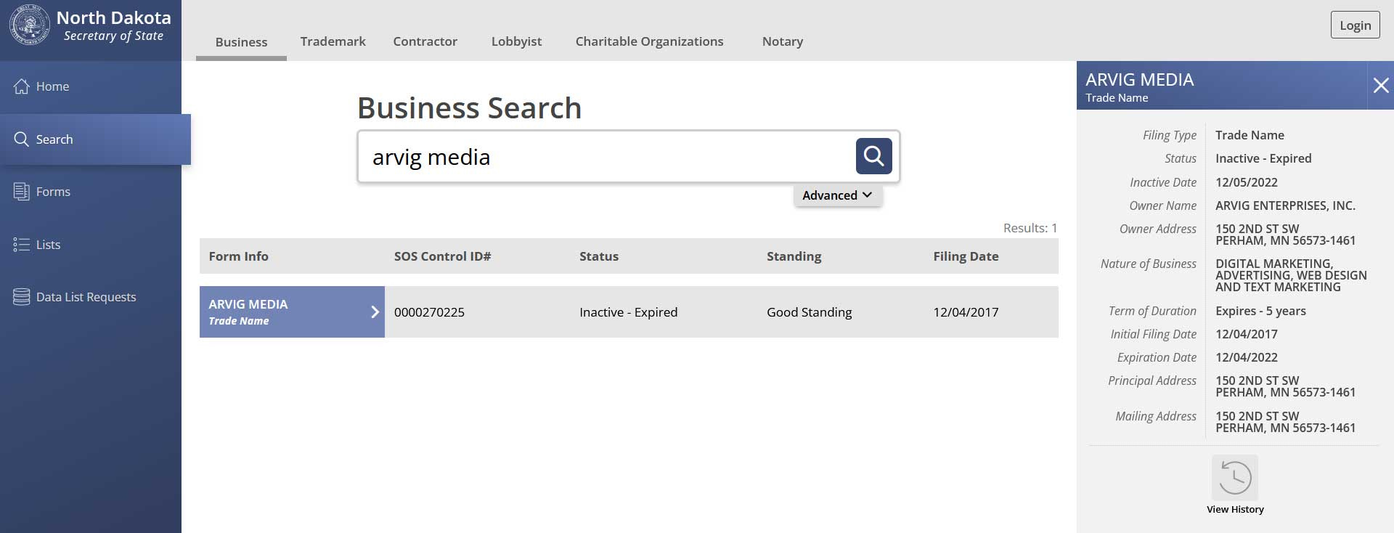1394x533 pixels.
Task: Click the Search magnifier icon in sidebar
Action: click(x=22, y=139)
